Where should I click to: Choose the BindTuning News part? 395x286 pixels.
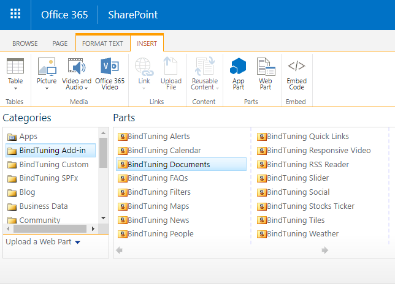tap(153, 220)
